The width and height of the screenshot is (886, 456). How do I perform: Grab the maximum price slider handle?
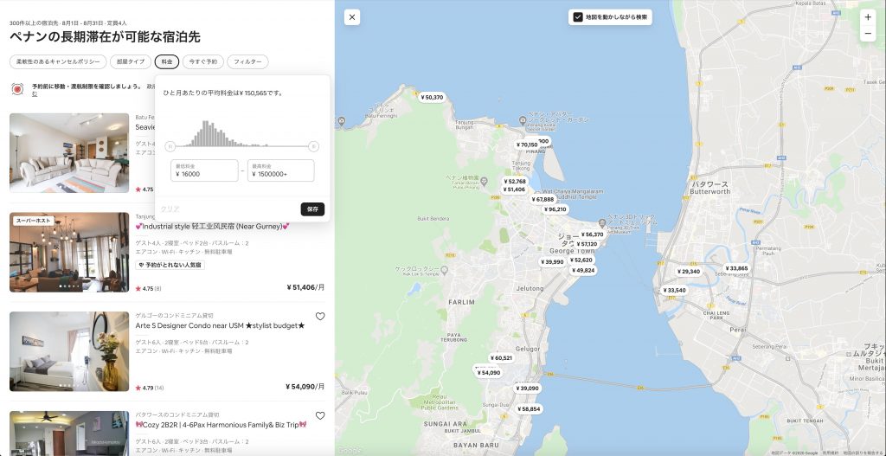tap(313, 147)
